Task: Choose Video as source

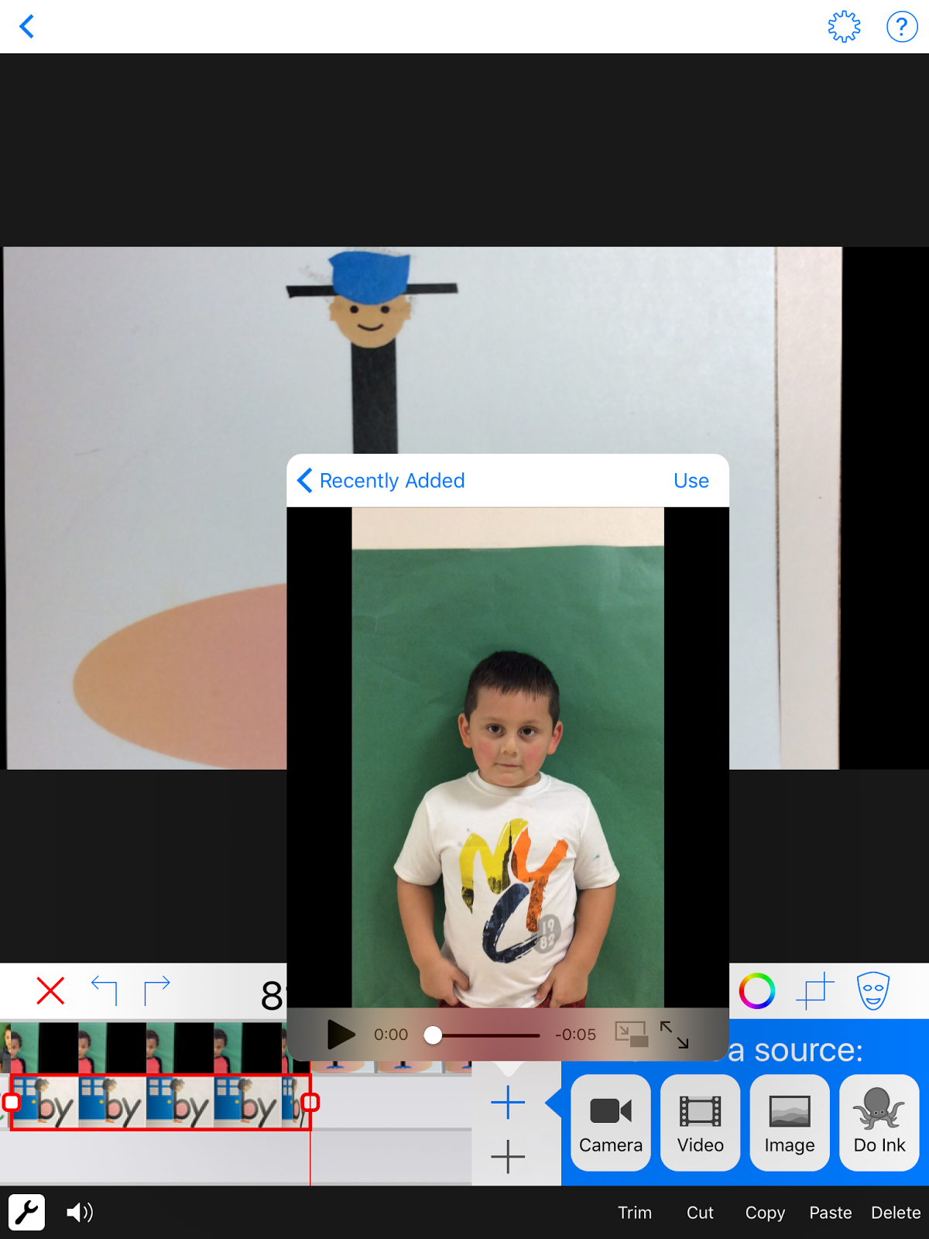Action: pyautogui.click(x=701, y=1123)
